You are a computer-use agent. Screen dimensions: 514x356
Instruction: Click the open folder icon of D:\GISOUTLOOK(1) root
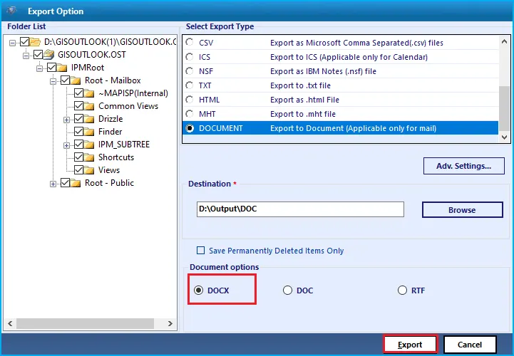[x=35, y=42]
